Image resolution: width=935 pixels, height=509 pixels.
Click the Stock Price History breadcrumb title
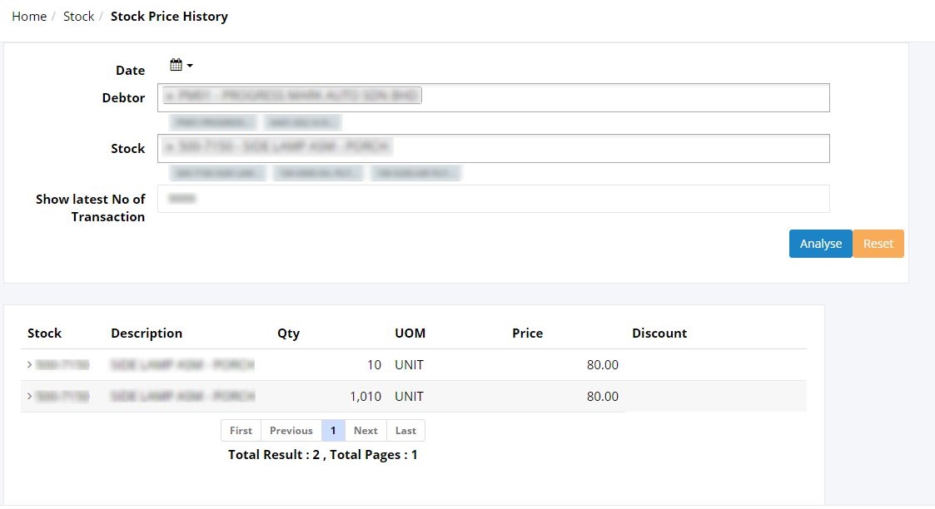(169, 16)
